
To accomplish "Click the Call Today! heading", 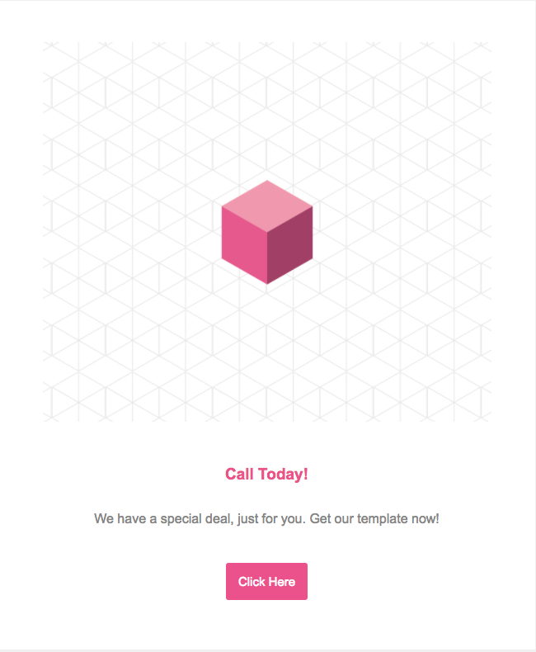I will pos(266,475).
